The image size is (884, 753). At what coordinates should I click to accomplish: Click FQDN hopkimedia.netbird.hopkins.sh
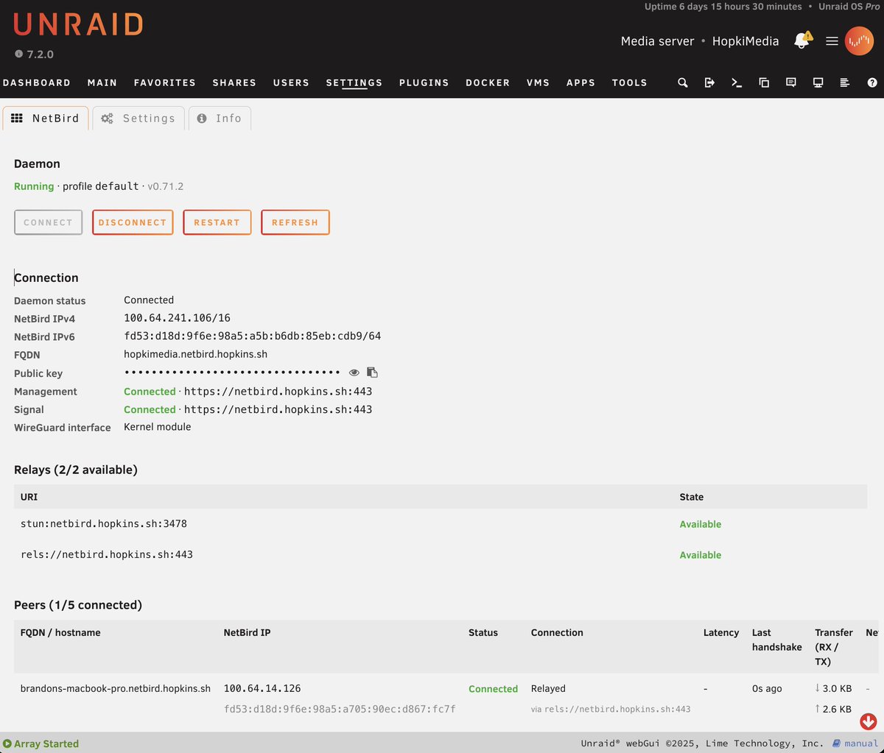195,354
